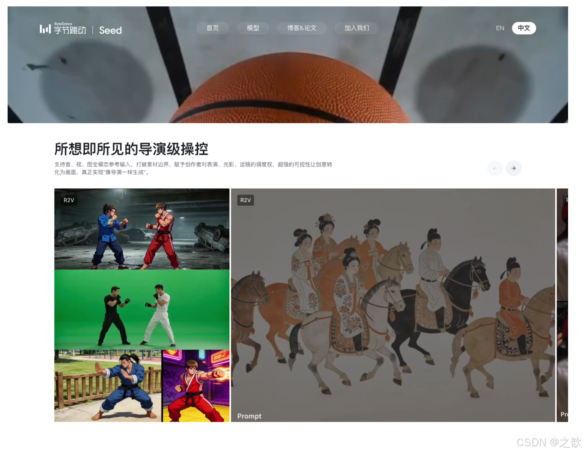Open 博客&论文 navigation item
The width and height of the screenshot is (583, 452).
[x=302, y=28]
